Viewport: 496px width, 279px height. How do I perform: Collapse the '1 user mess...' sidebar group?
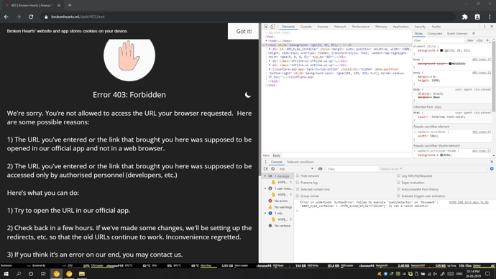point(265,188)
